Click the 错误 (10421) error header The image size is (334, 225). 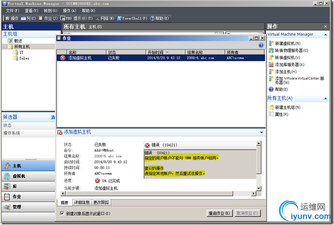point(200,145)
